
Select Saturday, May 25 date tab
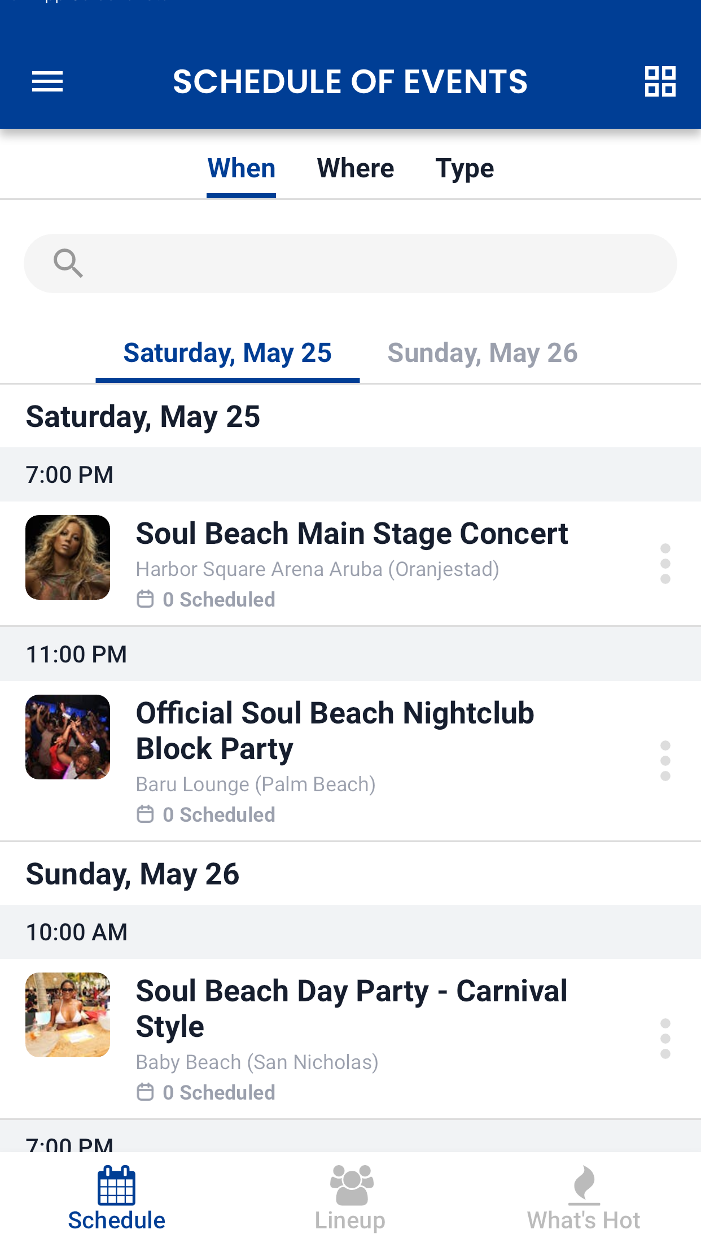pyautogui.click(x=227, y=353)
